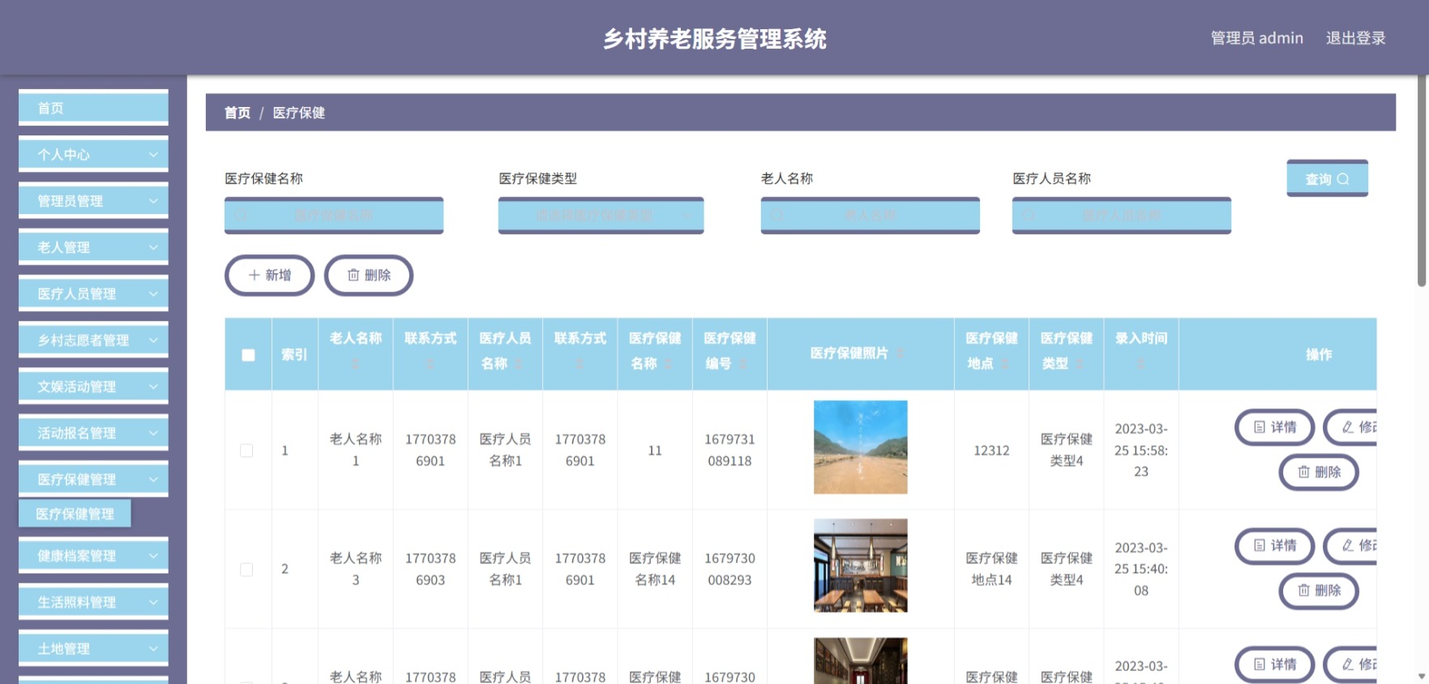
Task: Expand the 文娱活动管理 sidebar menu
Action: (93, 387)
